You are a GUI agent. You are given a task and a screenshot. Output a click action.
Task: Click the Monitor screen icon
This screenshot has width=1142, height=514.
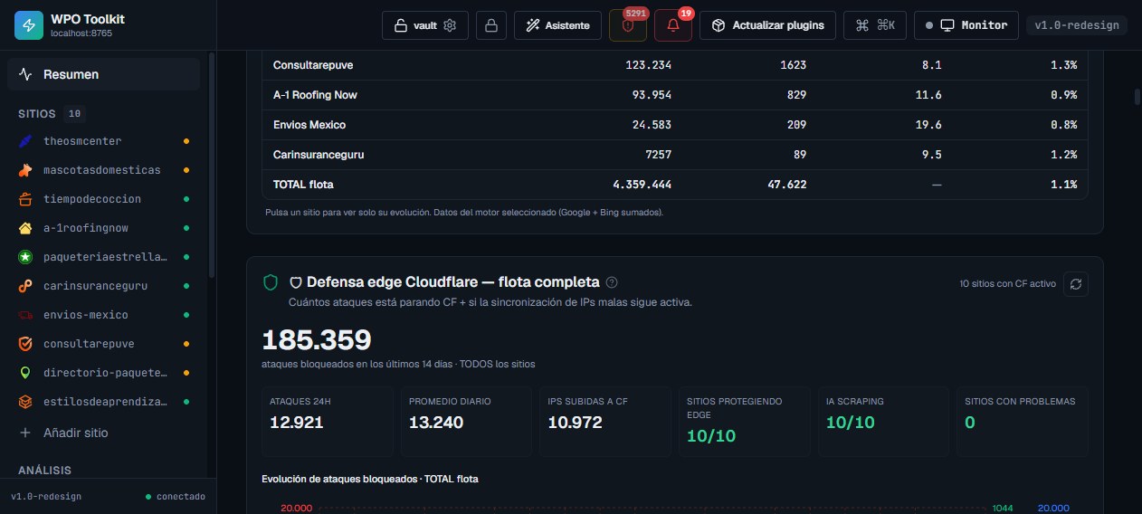coord(947,25)
